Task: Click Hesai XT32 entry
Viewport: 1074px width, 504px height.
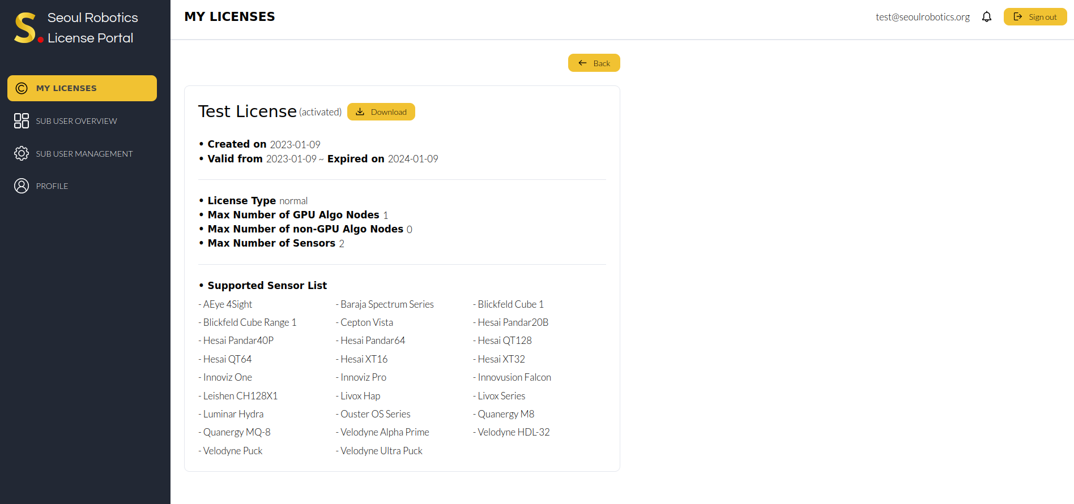Action: (499, 359)
